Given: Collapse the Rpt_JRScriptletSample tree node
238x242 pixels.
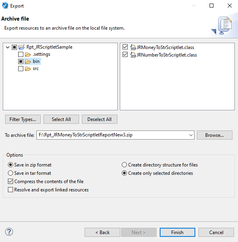Looking at the screenshot, I should pyautogui.click(x=8, y=47).
